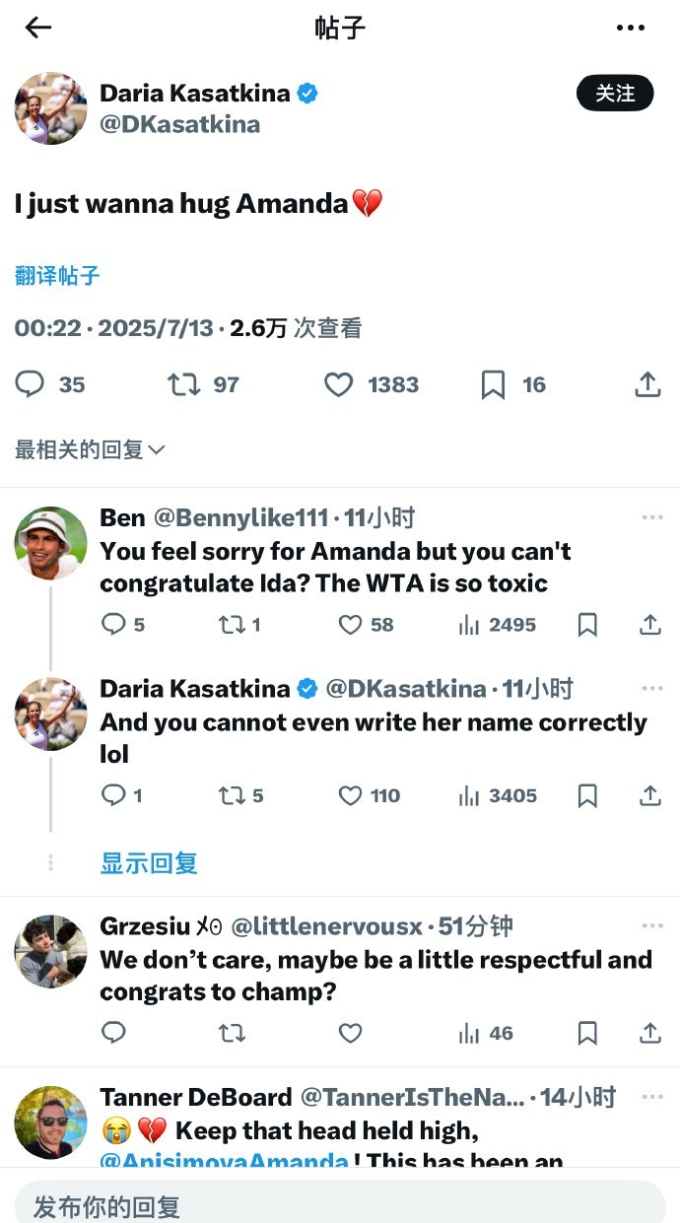Tap the reply bubble icon with 35

pos(30,384)
